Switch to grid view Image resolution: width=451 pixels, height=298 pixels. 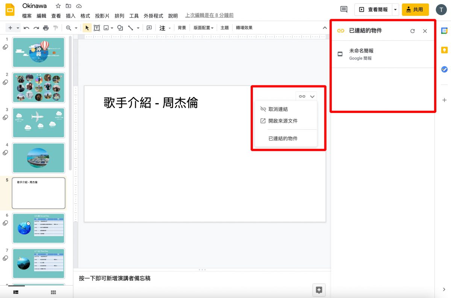(53, 292)
